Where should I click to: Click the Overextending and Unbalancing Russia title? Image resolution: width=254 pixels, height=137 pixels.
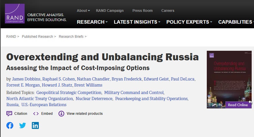(103, 57)
